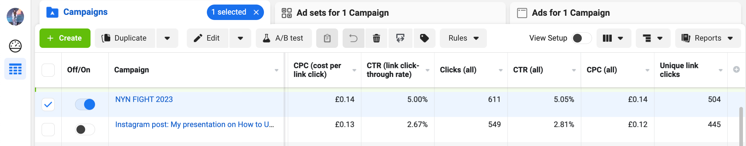
Task: Open the account overview gauge icon
Action: pyautogui.click(x=15, y=46)
